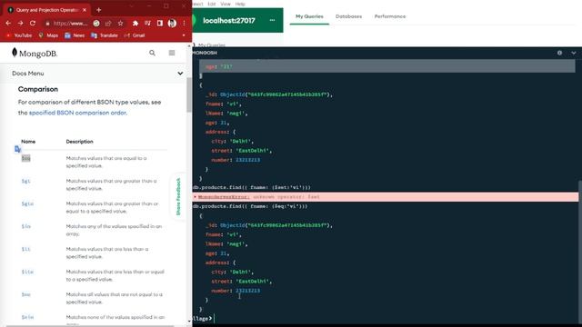
Task: Open the Chrome side panel icon
Action: [160, 23]
